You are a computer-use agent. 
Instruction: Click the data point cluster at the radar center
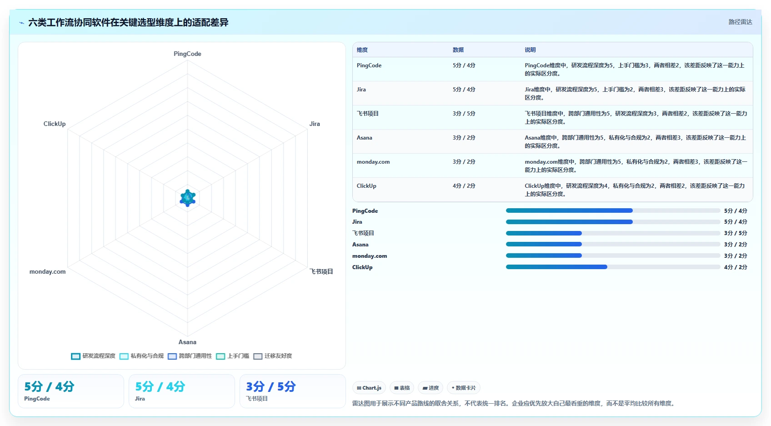[x=188, y=198]
